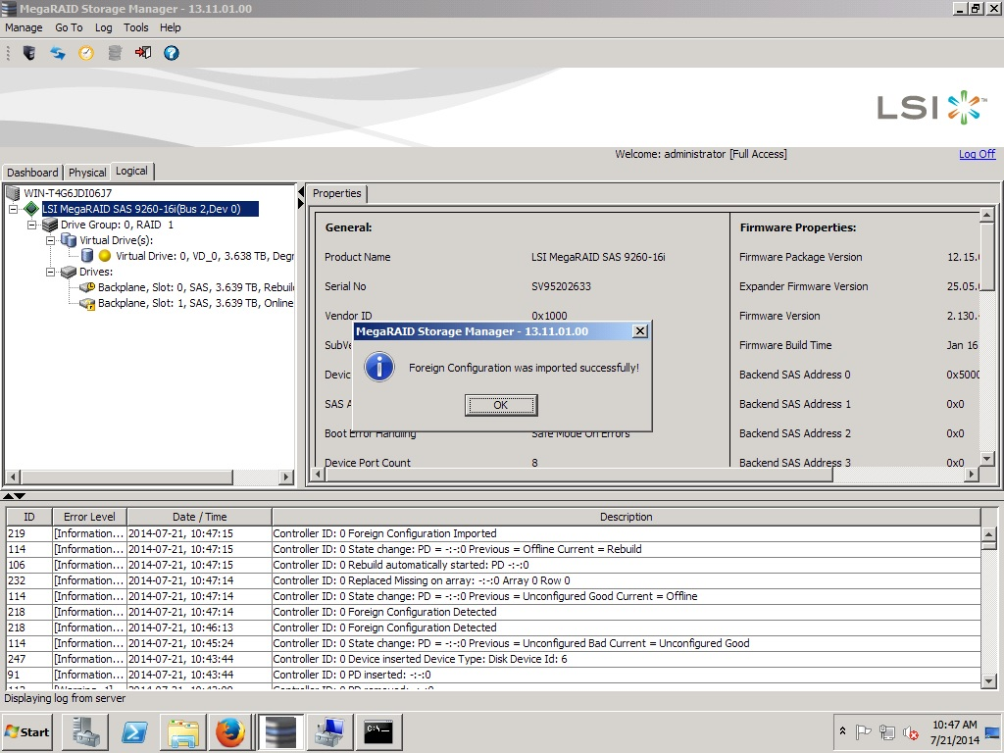The height and width of the screenshot is (753, 1004).
Task: Click properties vertical scroll down arrow
Action: [x=986, y=459]
